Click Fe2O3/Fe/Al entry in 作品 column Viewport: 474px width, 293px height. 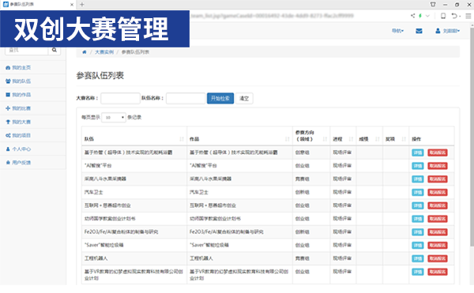point(227,231)
